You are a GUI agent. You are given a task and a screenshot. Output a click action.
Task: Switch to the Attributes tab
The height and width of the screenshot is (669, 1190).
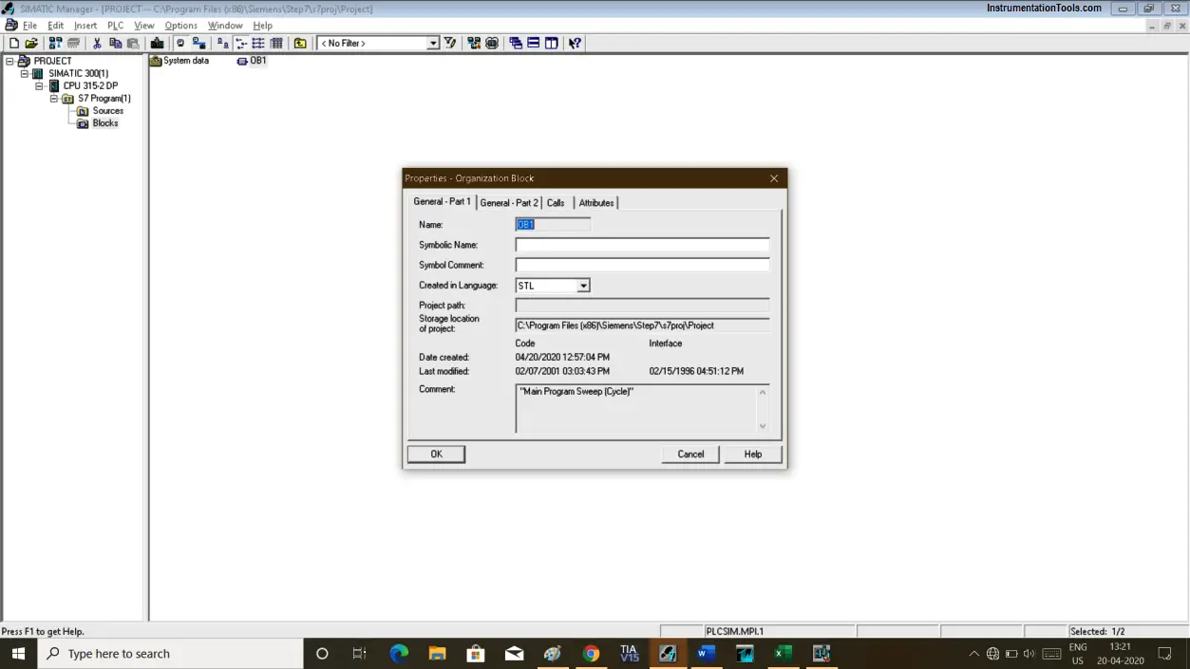[596, 203]
